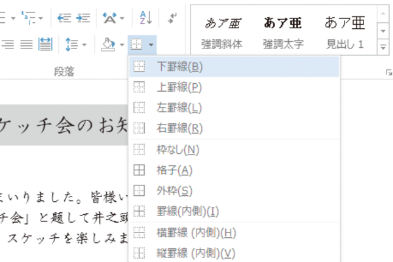
Task: Apply the 強調太字 style
Action: coord(283,32)
